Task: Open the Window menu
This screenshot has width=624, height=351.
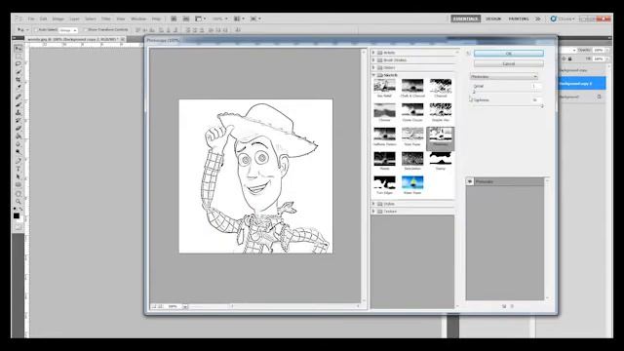Action: (x=138, y=19)
